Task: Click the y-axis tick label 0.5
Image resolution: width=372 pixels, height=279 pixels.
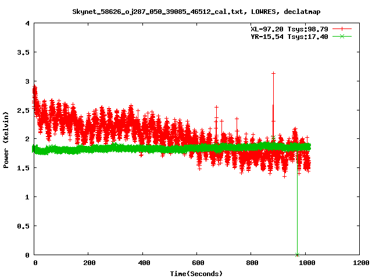Action: click(x=23, y=226)
